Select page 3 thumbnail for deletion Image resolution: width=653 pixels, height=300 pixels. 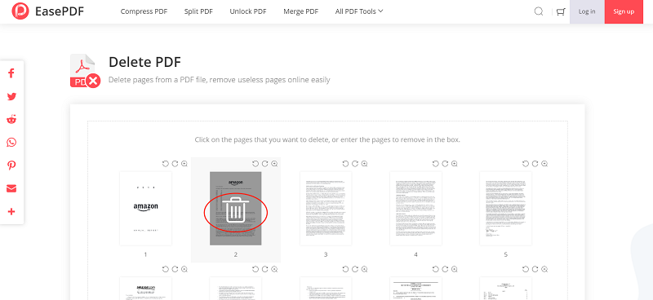[x=326, y=209]
